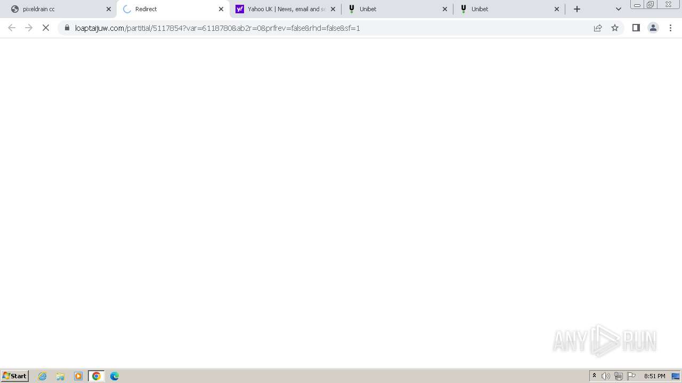Open the volume speaker control
682x383 pixels.
(x=606, y=376)
